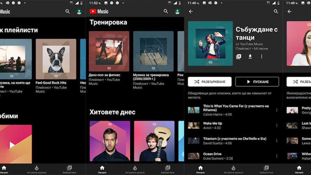Open the Денс-поп за фитнес cover
Image resolution: width=311 pixels, height=175 pixels.
(x=109, y=51)
